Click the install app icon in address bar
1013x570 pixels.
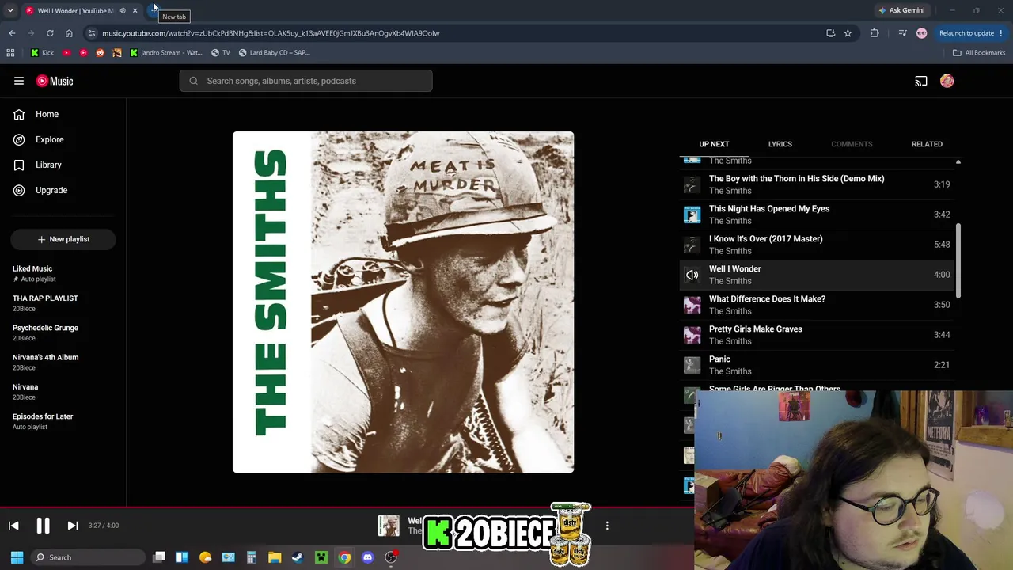point(830,33)
